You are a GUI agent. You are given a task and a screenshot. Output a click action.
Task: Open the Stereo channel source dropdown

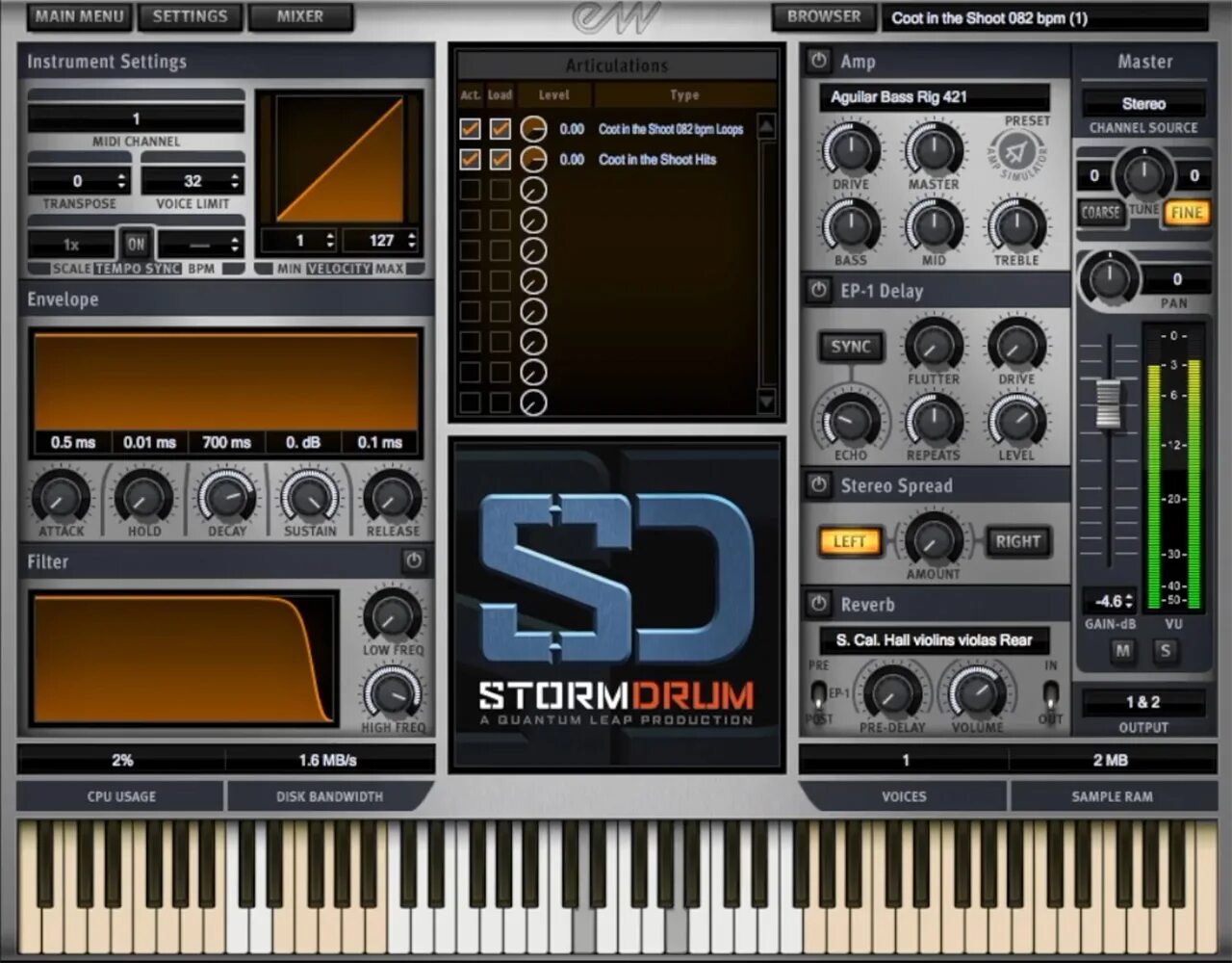(x=1143, y=104)
